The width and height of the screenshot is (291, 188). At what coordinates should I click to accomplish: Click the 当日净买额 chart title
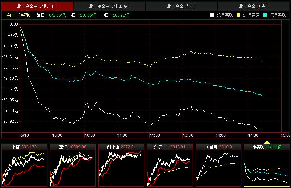(x=18, y=15)
